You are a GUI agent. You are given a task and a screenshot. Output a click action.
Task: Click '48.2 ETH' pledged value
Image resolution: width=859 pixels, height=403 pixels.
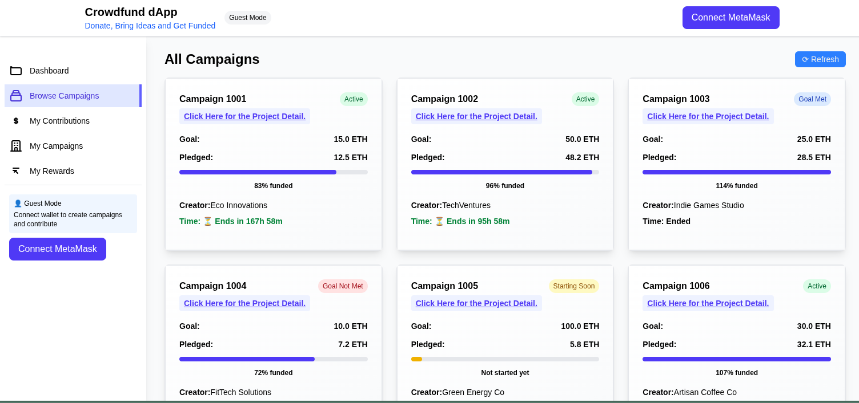pyautogui.click(x=583, y=157)
